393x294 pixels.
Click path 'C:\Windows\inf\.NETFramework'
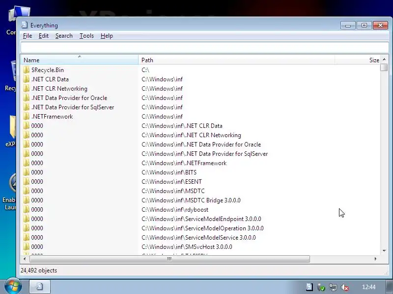tap(184, 163)
